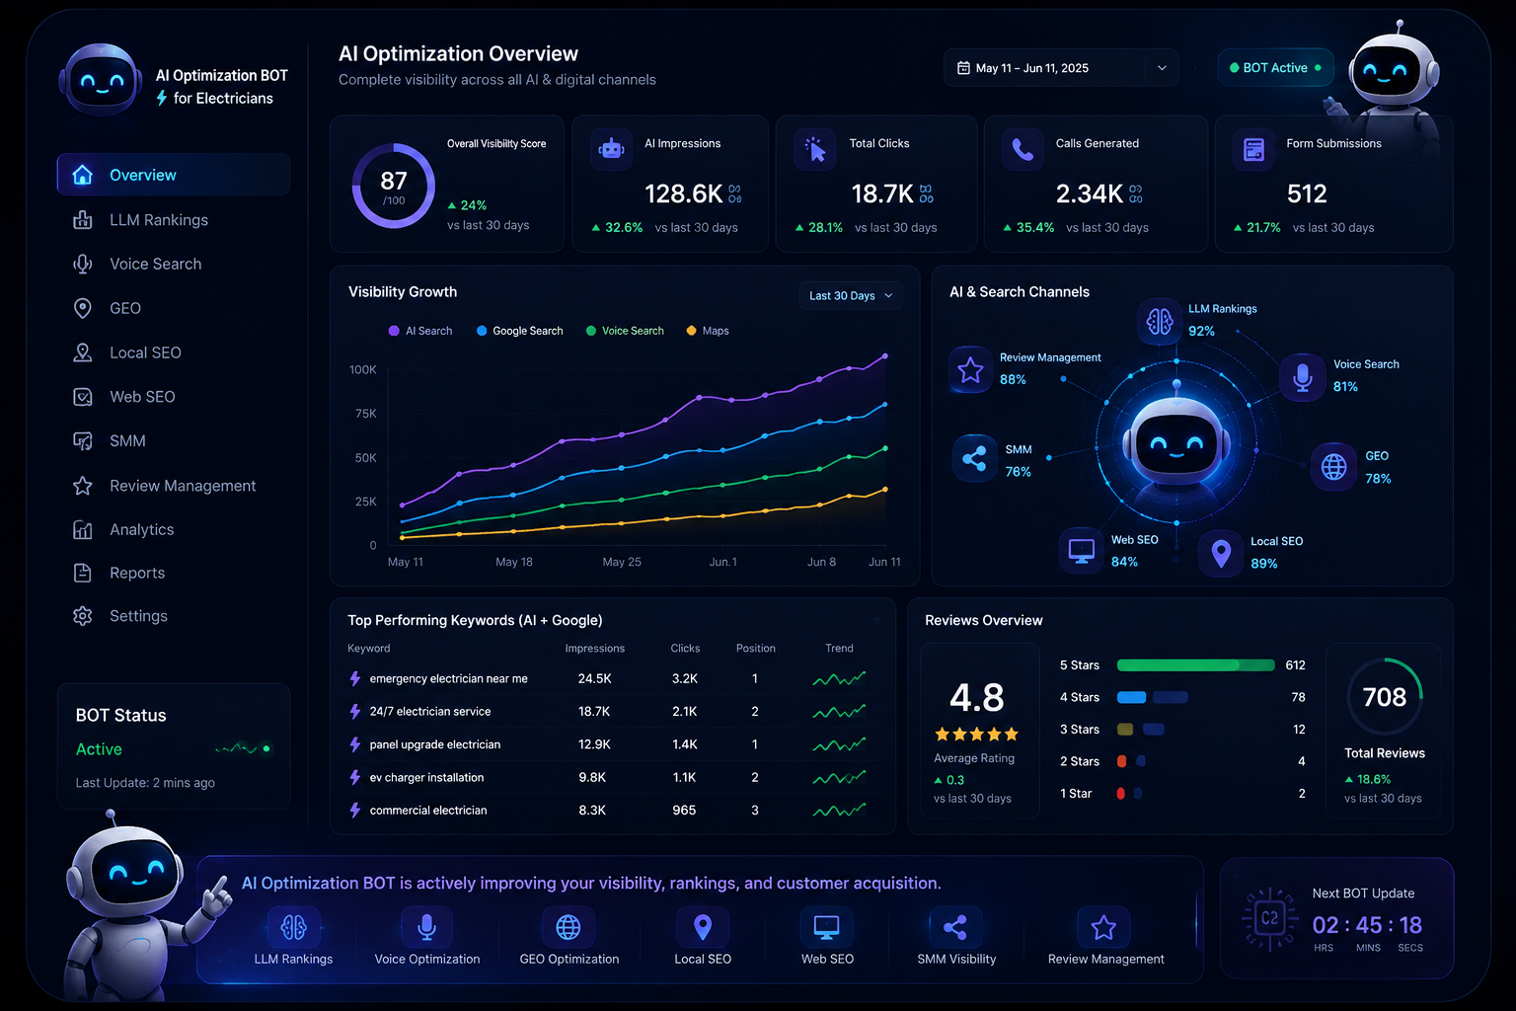Click the Overall Visibility Score ring 87
Image resolution: width=1516 pixels, height=1011 pixels.
pyautogui.click(x=394, y=186)
